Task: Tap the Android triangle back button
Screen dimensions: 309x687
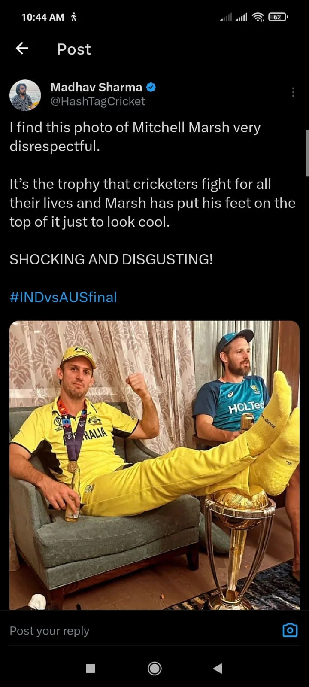Action: click(x=218, y=668)
